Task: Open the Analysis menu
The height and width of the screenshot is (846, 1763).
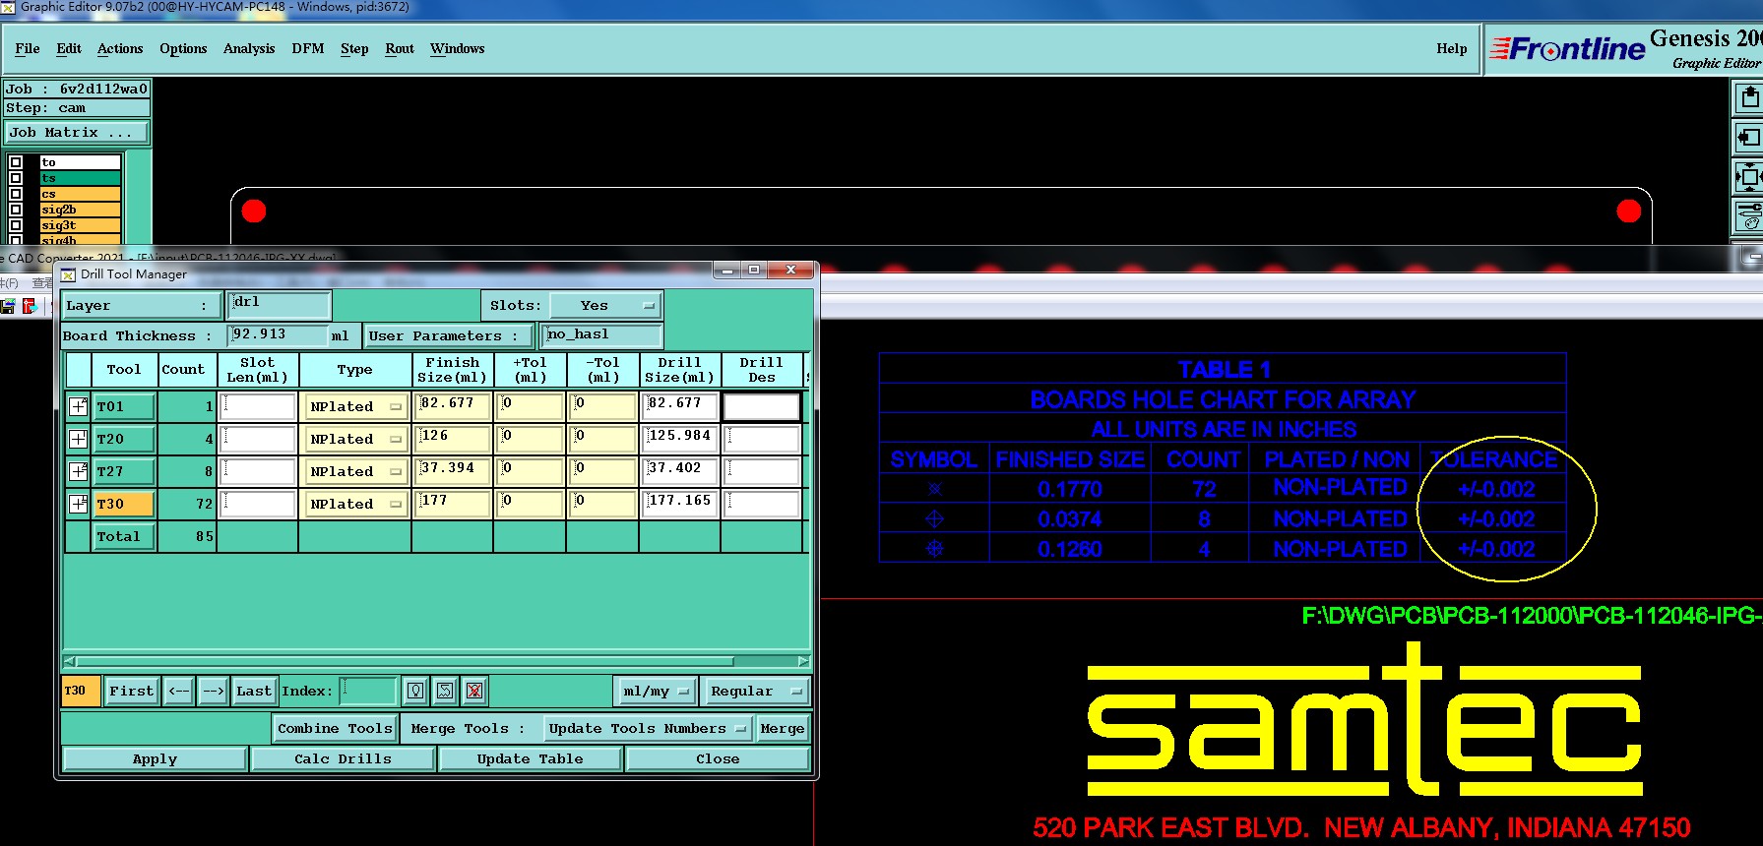Action: pyautogui.click(x=249, y=48)
